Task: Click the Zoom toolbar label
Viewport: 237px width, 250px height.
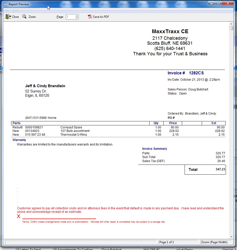Action: click(x=32, y=17)
